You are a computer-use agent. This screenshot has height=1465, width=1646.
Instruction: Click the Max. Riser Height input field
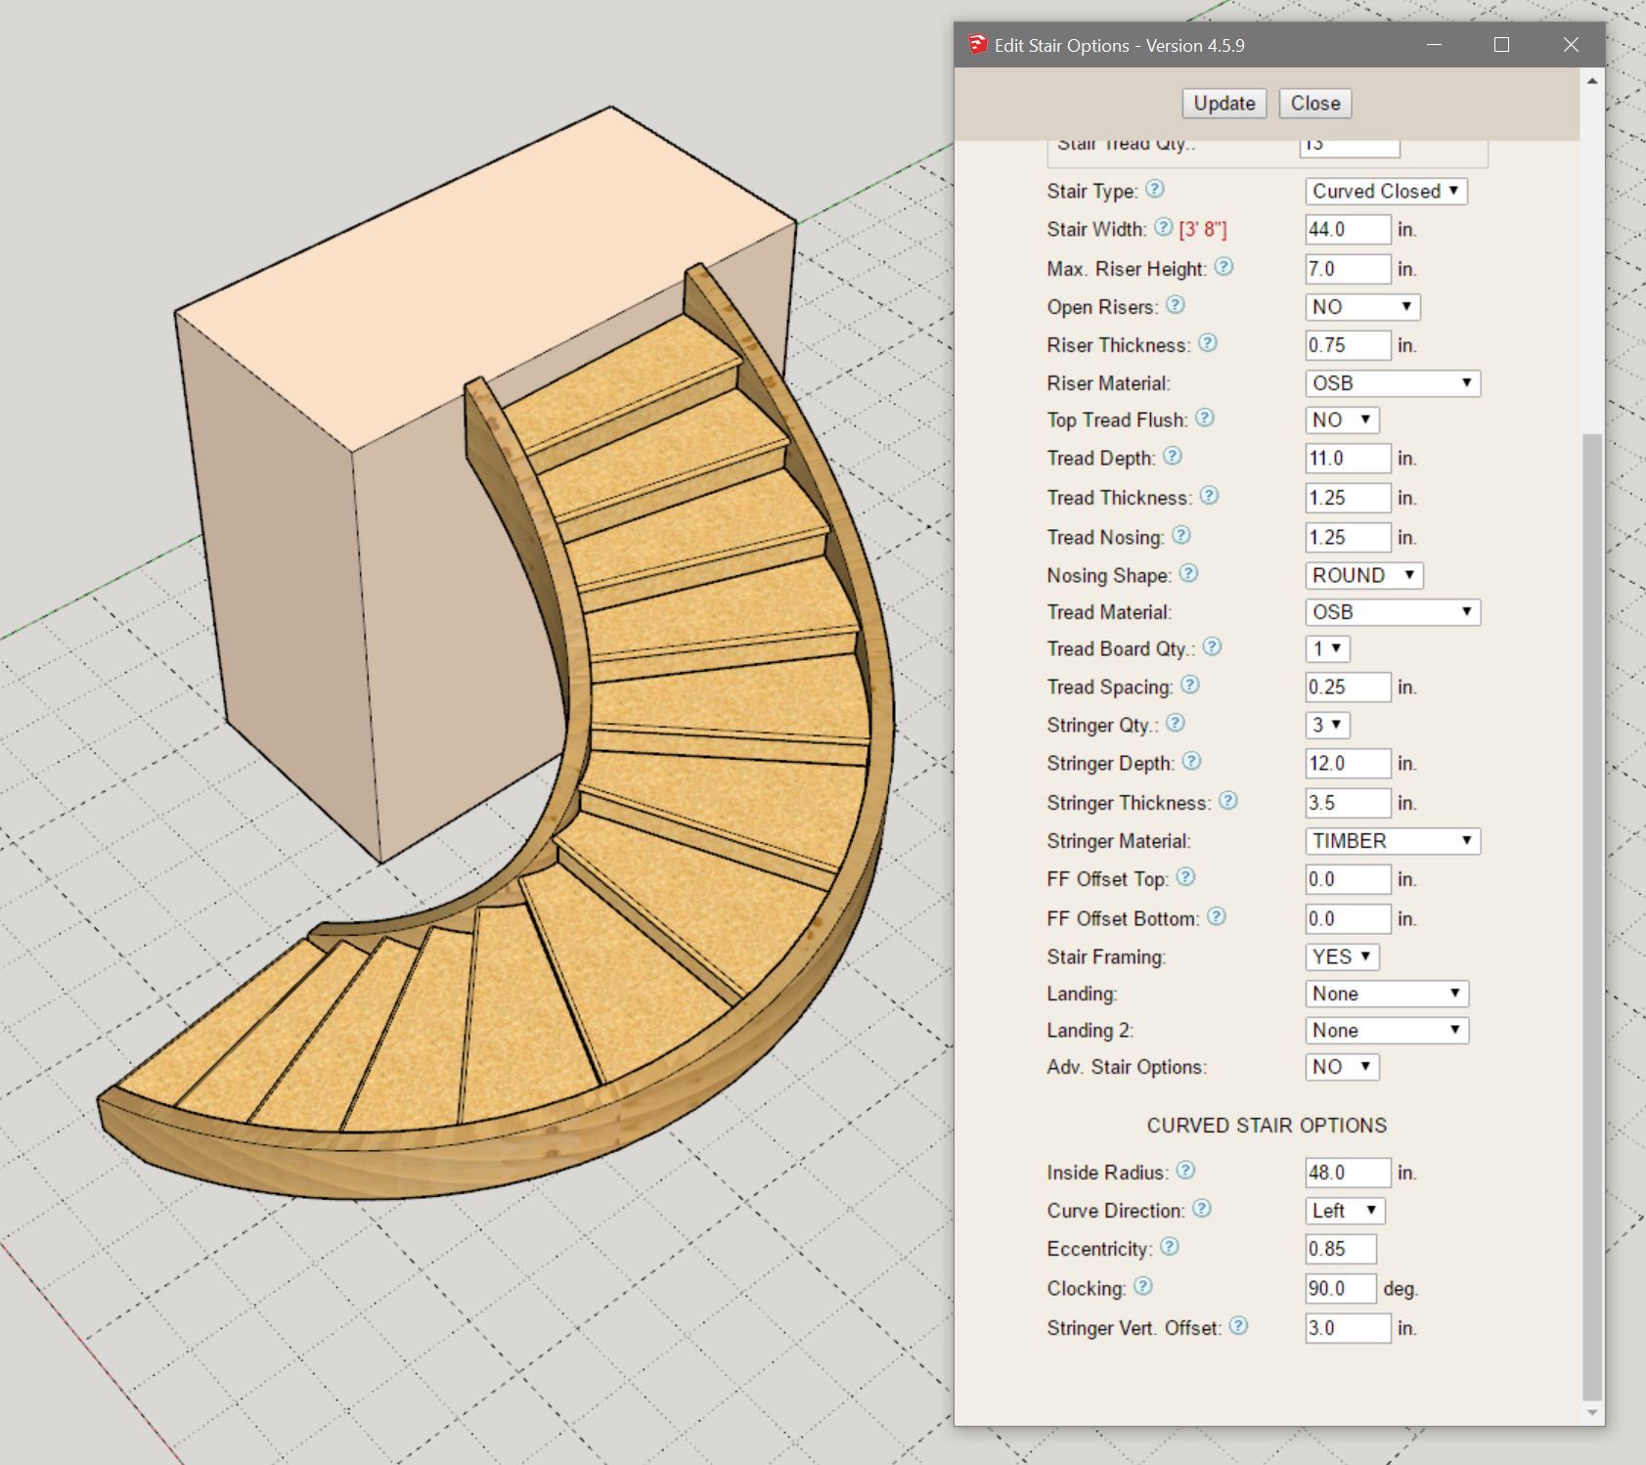tap(1348, 269)
